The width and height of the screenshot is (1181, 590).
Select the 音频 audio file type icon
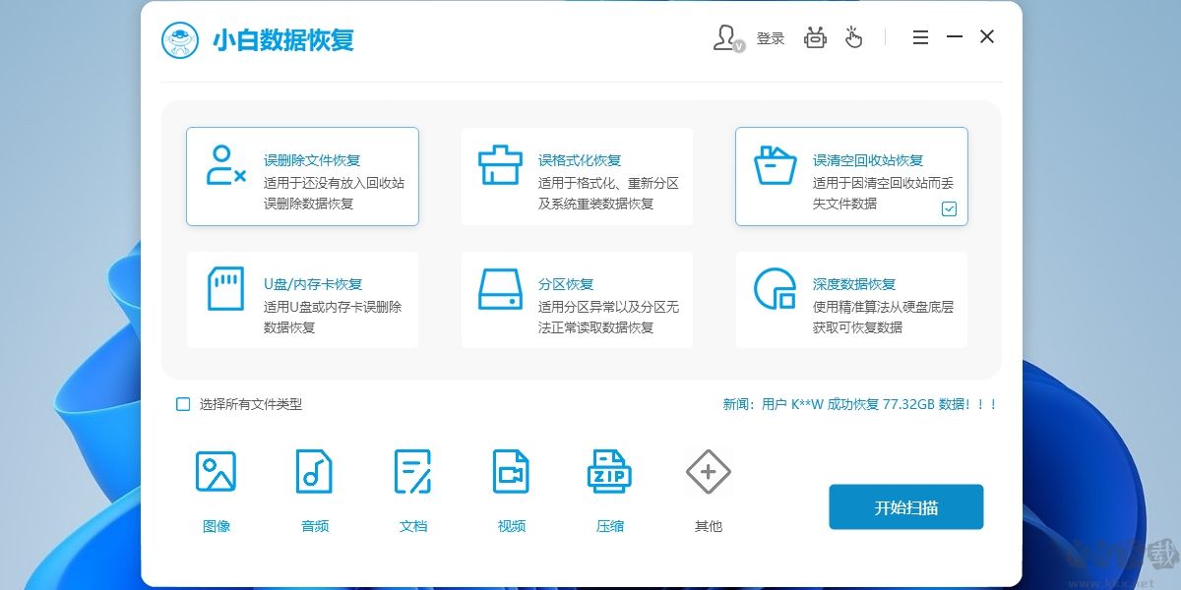click(x=314, y=470)
